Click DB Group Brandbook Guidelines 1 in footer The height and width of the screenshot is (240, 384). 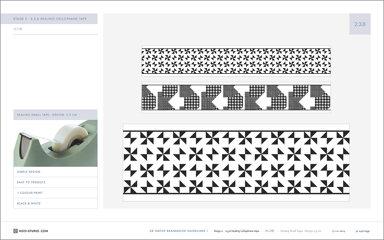179,231
